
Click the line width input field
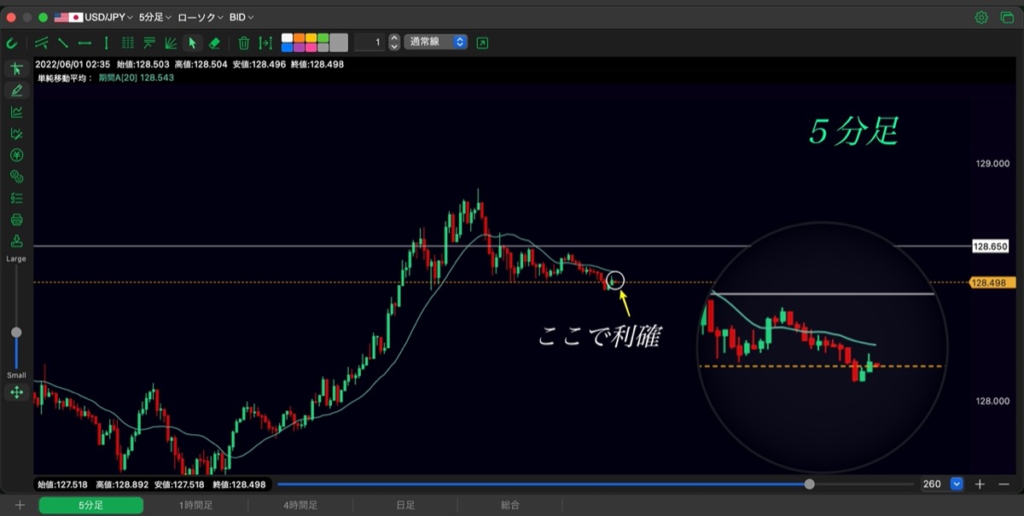coord(369,43)
